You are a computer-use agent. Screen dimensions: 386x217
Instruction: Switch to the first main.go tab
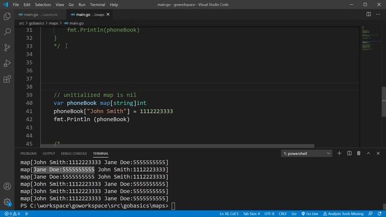click(x=40, y=14)
